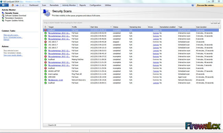The image size is (223, 133).
Task: Expand the help icon dropdown arrow
Action: point(195,5)
